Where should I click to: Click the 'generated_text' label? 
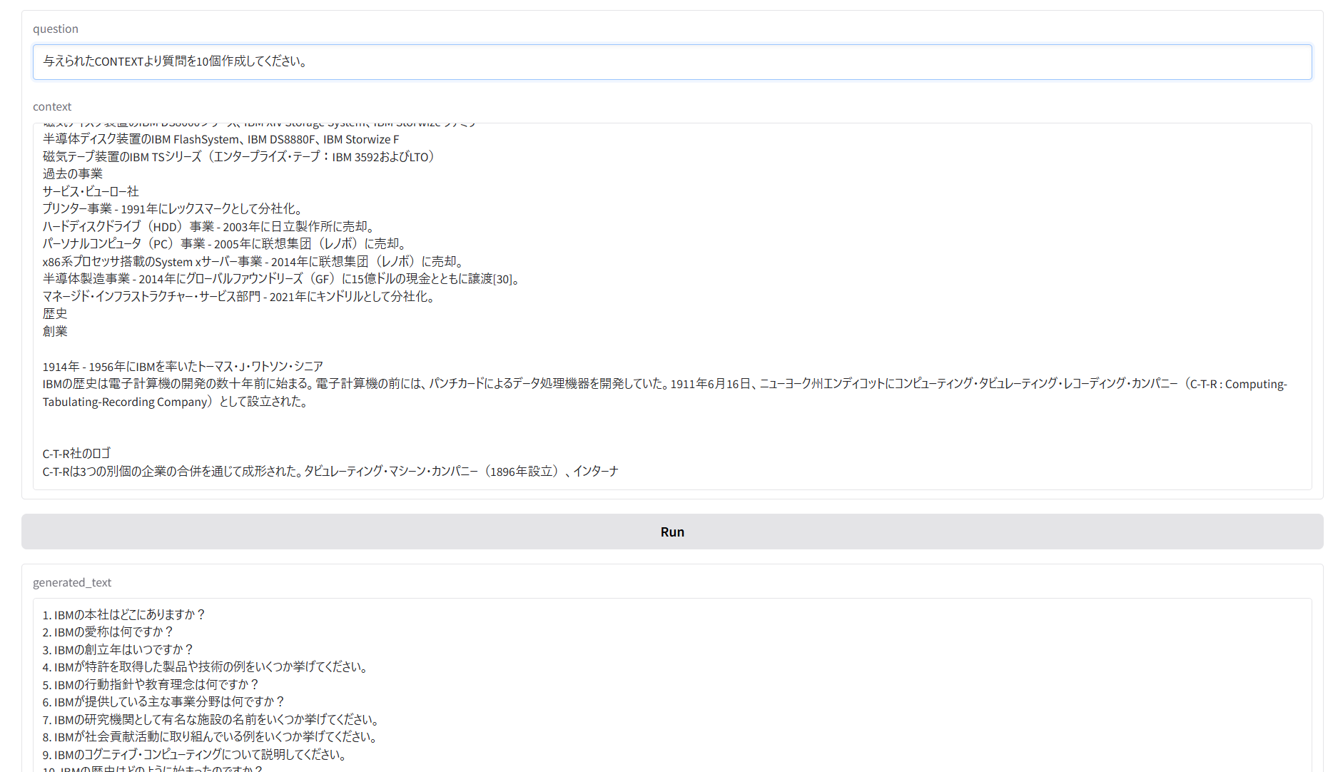[x=72, y=582]
